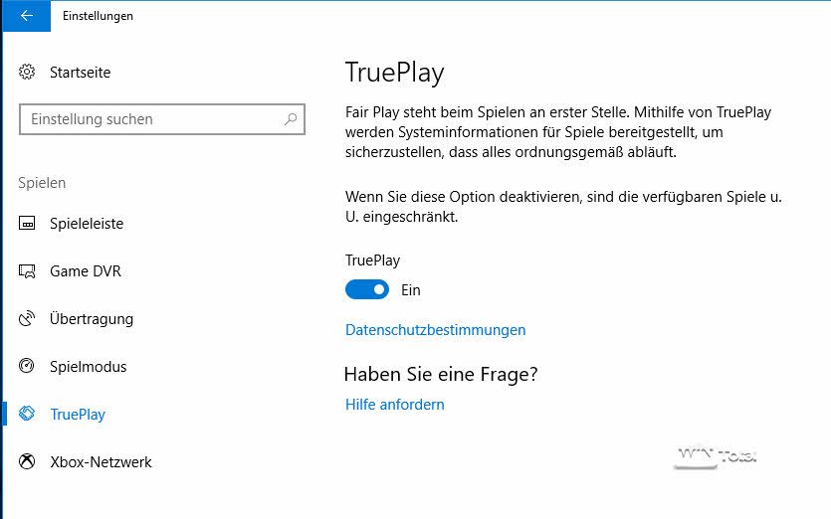
Task: Click the back arrow button
Action: click(x=26, y=16)
